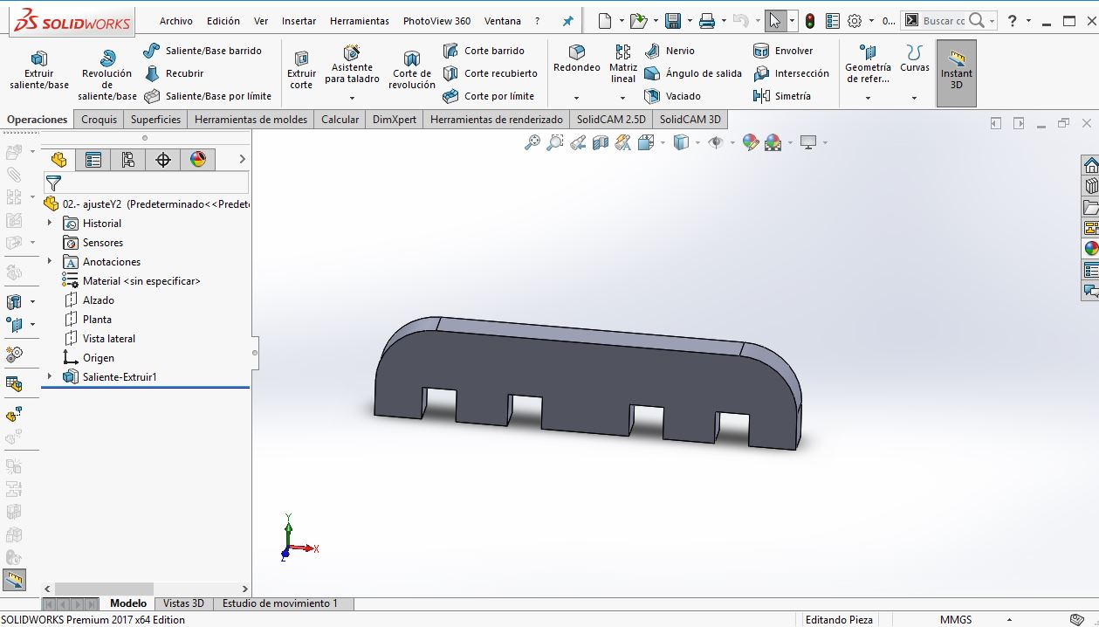The image size is (1099, 627).
Task: Select Corte de revolución
Action: (412, 70)
